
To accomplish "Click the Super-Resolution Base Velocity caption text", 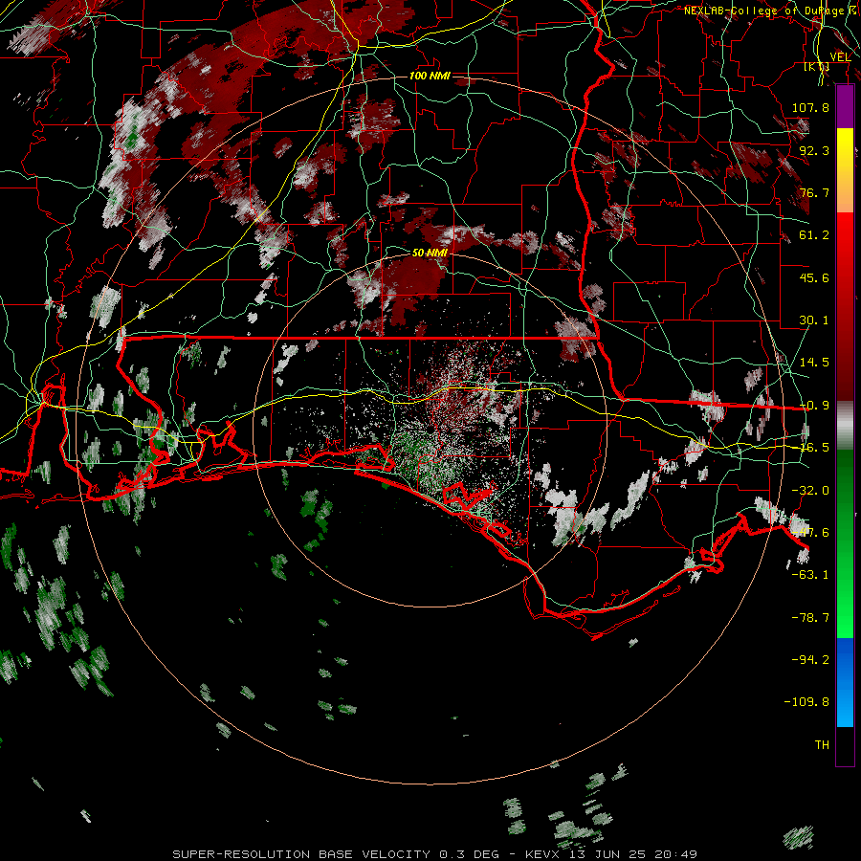I will tap(434, 854).
